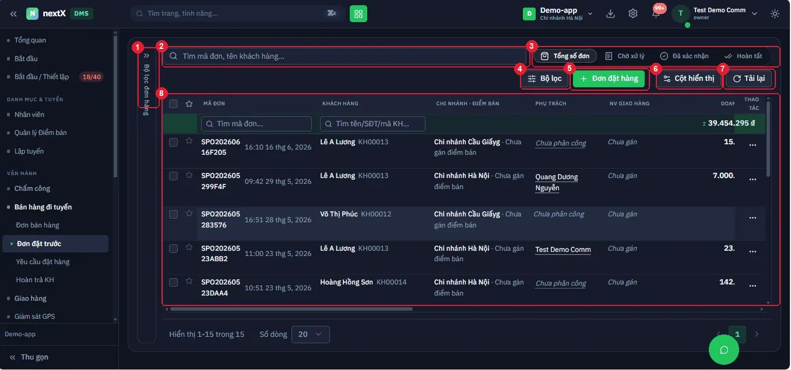Screen dimensions: 791x370
Task: Open three-dots actions for Võ Thị Phúc order
Action: pos(753,218)
